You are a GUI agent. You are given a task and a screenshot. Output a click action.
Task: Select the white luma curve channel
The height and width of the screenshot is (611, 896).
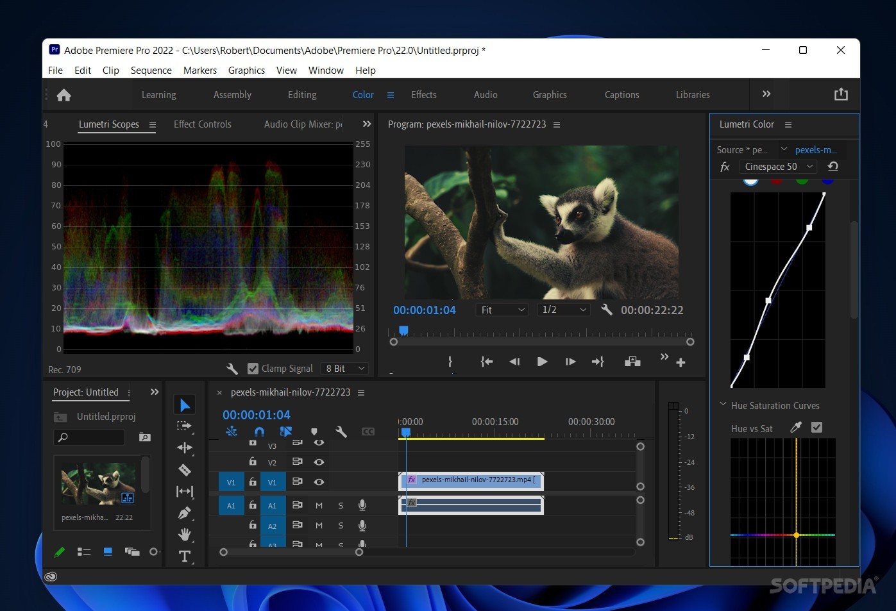coord(750,181)
